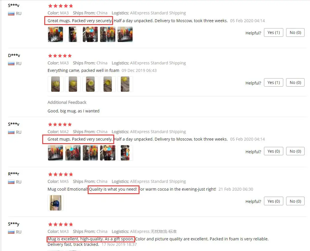
Task: Open fifth photo in first S***v review
Action: coord(125,35)
